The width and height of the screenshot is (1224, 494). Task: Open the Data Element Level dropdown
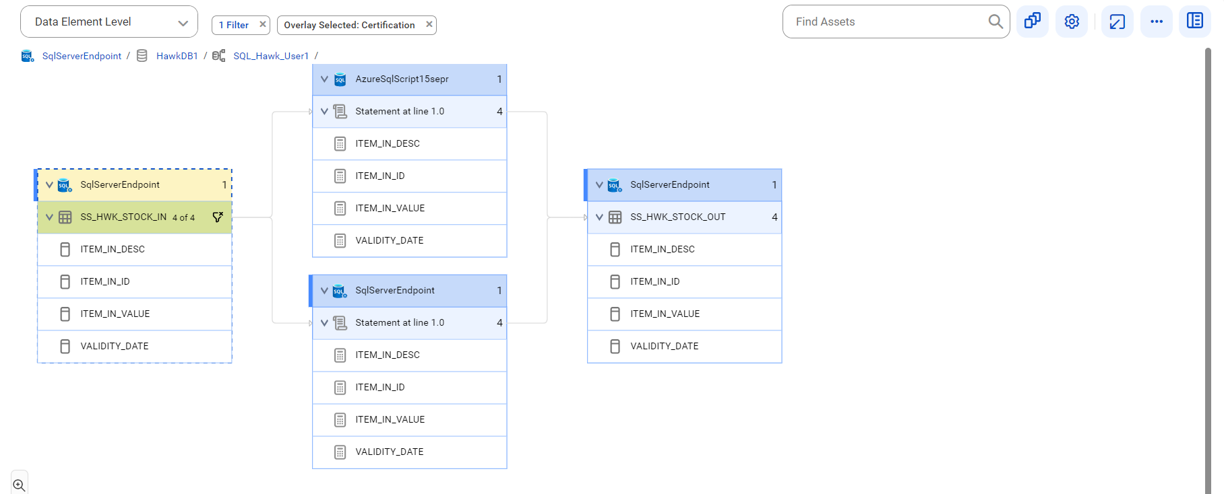(109, 22)
